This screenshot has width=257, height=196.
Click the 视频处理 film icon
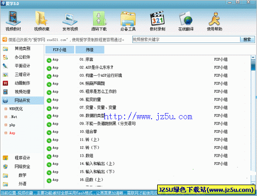[5, 92]
